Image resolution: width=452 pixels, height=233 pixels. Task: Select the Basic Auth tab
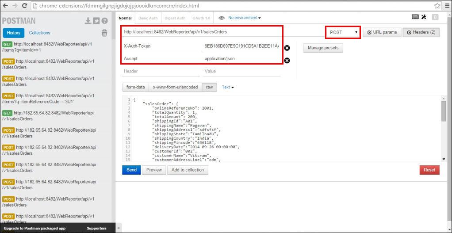pos(148,18)
